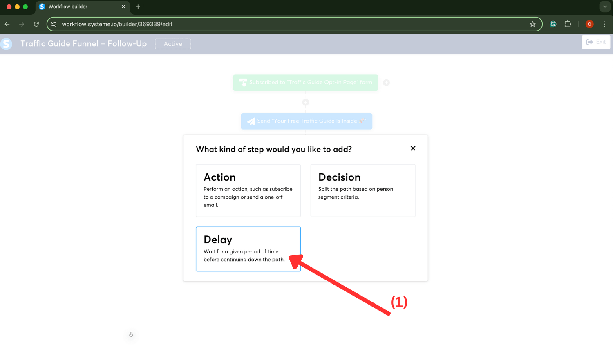
Task: Click the small arrow icon at the bottom of the canvas
Action: (131, 334)
